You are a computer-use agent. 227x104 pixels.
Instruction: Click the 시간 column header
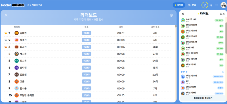click(121, 27)
